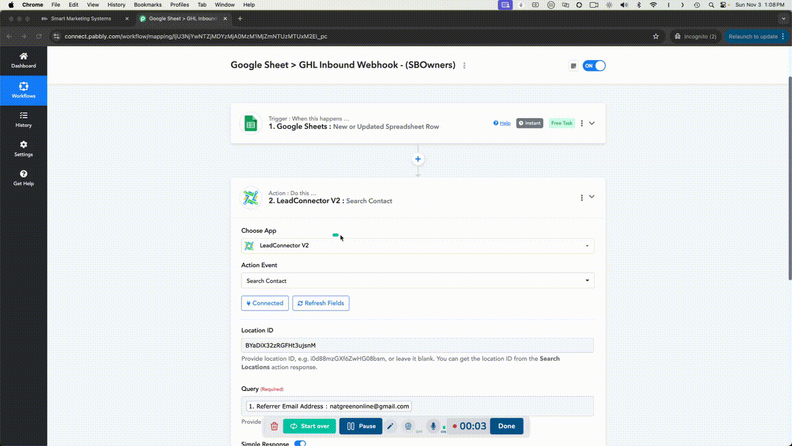
Task: Open the Bluetooth menu bar icon
Action: pyautogui.click(x=639, y=5)
